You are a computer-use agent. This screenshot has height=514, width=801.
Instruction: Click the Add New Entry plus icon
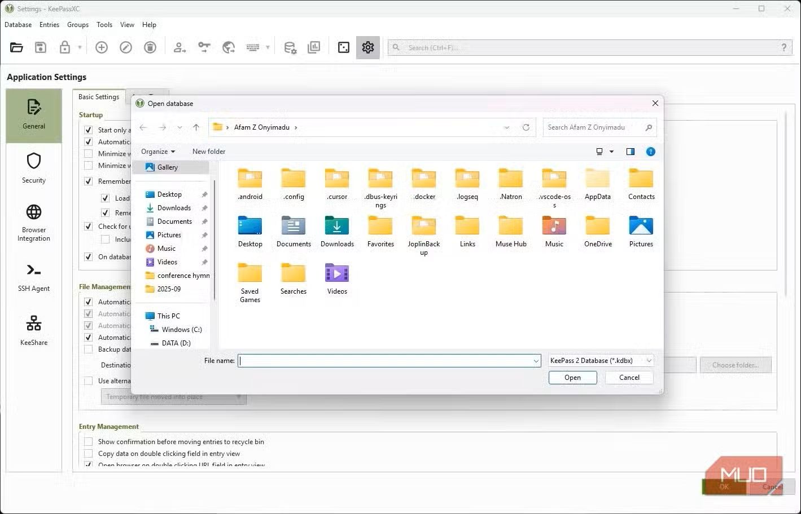coord(102,47)
